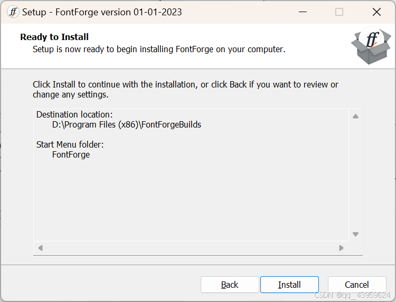Cancel the FontForge setup
This screenshot has width=396, height=302.
357,285
